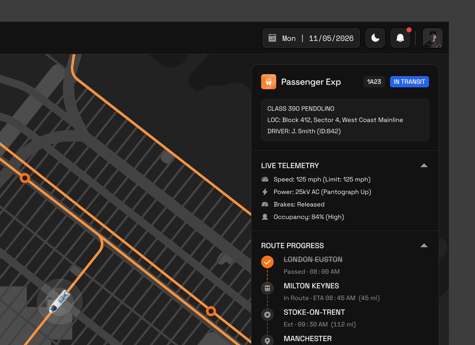Click the speedometer icon next to Speed
The image size is (475, 345).
point(265,179)
